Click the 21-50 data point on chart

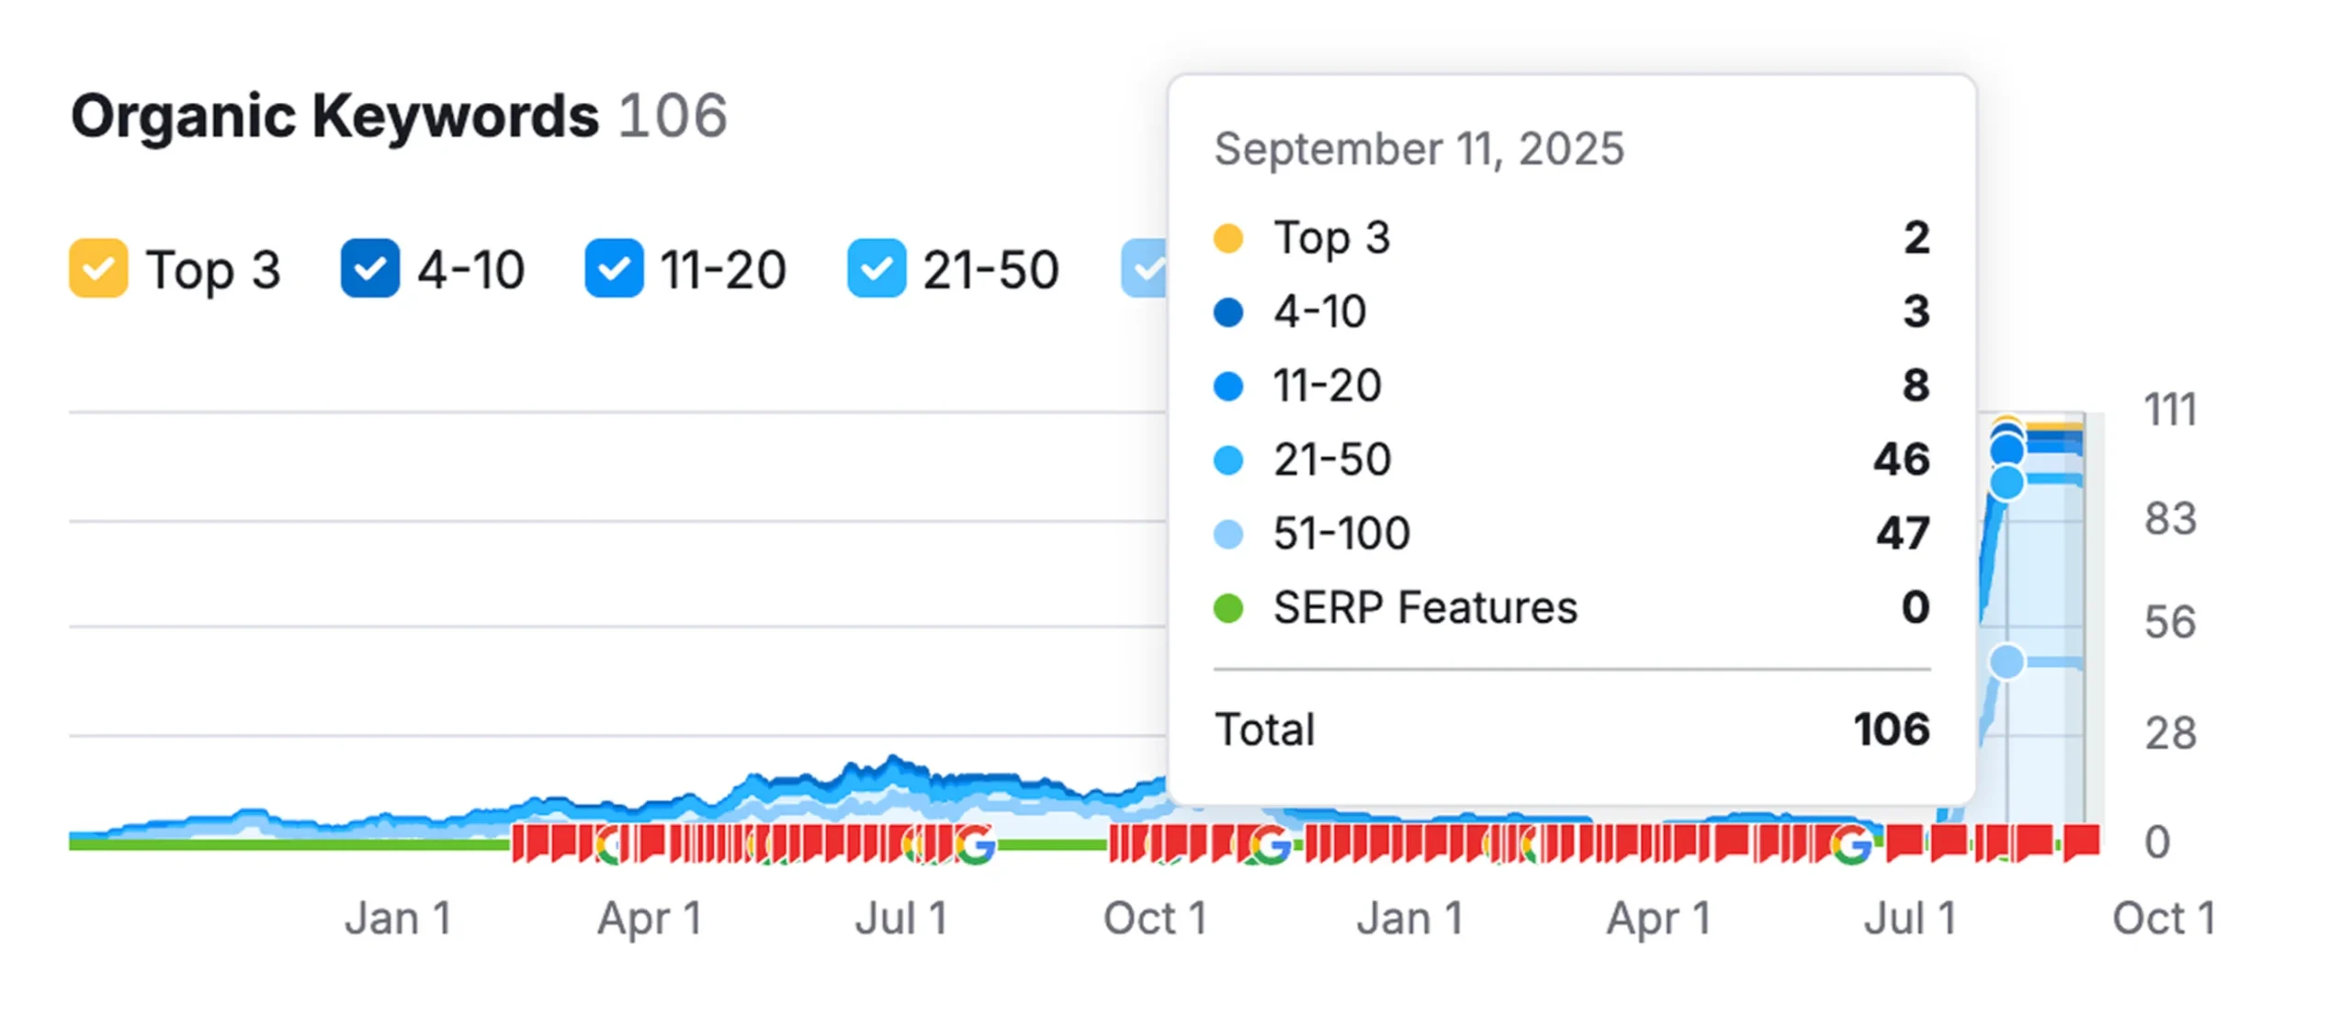pos(2007,481)
